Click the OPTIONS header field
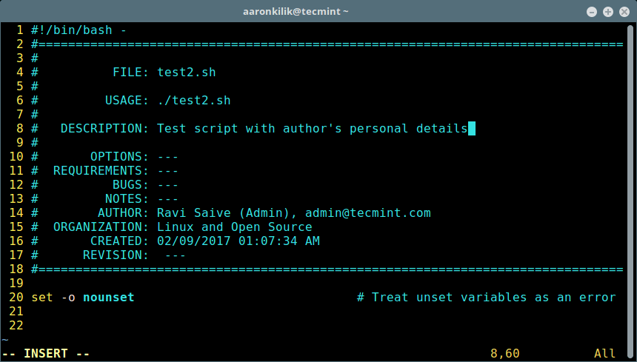 119,157
